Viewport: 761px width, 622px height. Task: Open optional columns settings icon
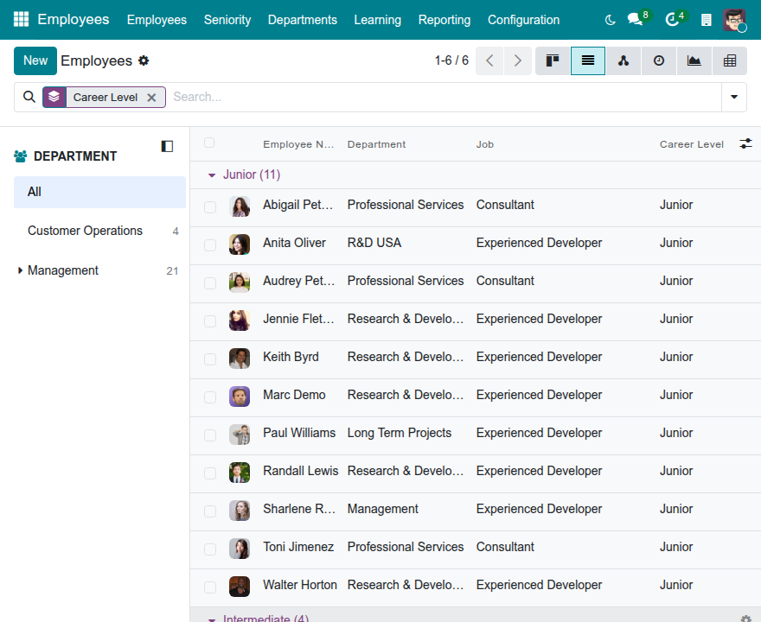tap(745, 143)
